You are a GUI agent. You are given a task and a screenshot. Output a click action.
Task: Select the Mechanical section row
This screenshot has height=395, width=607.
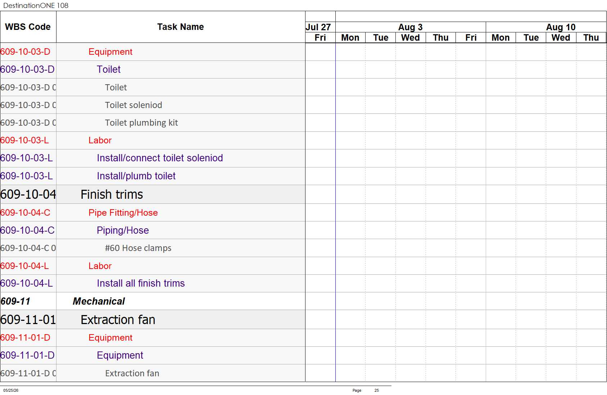coord(153,301)
